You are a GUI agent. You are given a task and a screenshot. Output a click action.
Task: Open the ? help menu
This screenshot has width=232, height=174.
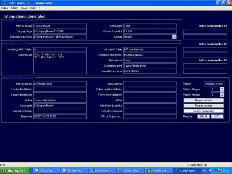pyautogui.click(x=40, y=8)
